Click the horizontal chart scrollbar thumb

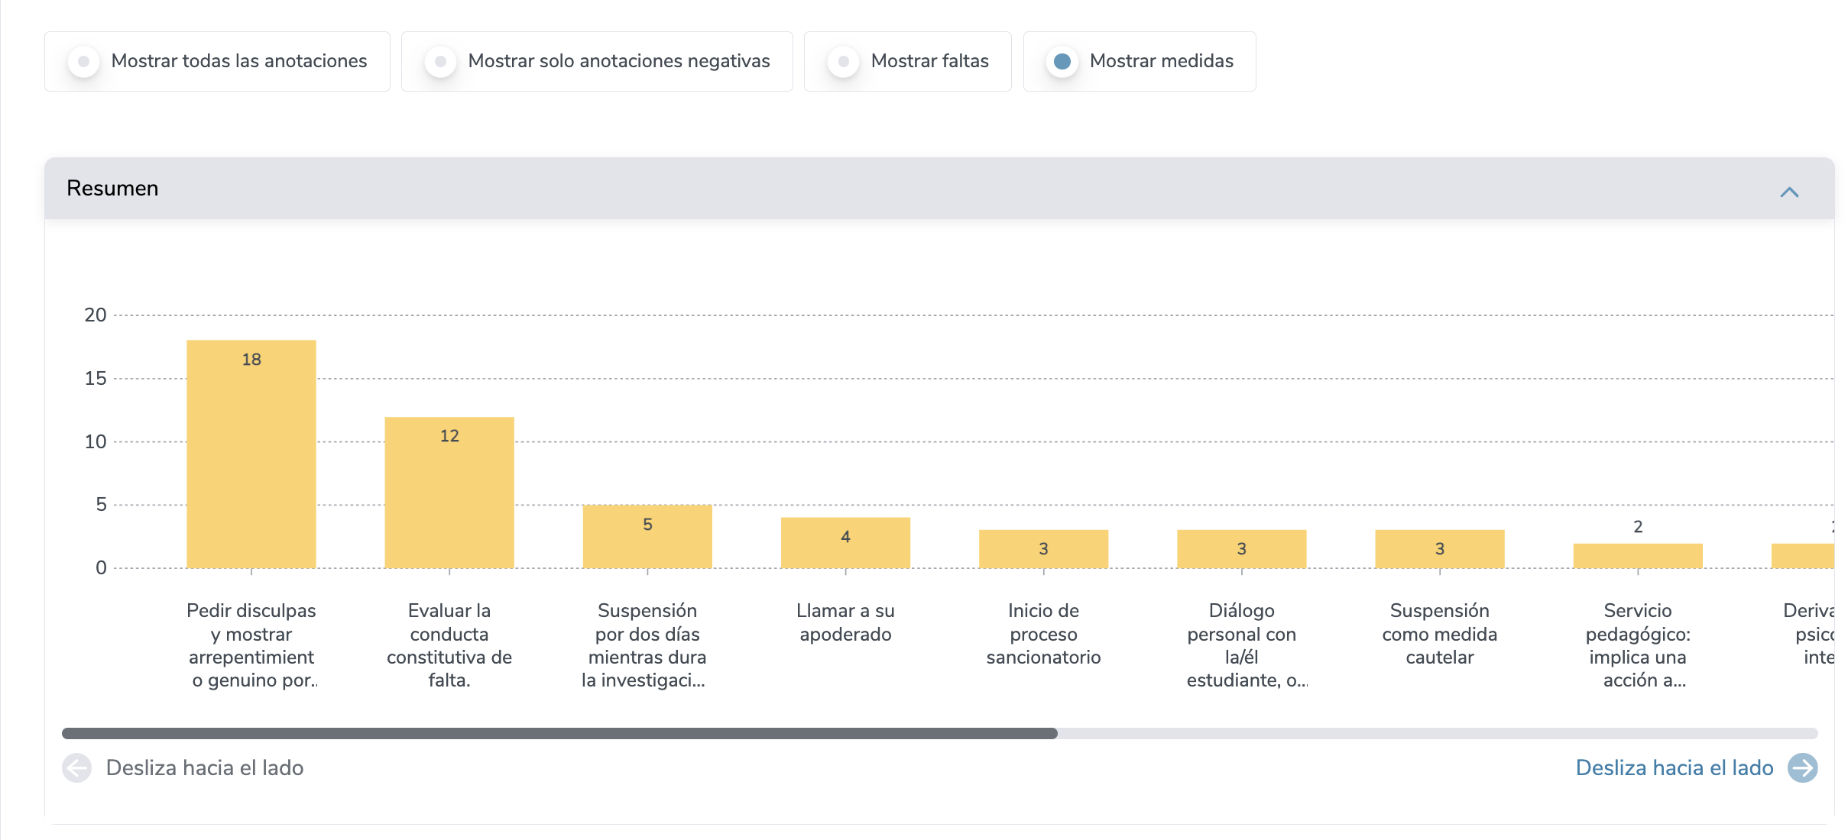(559, 733)
